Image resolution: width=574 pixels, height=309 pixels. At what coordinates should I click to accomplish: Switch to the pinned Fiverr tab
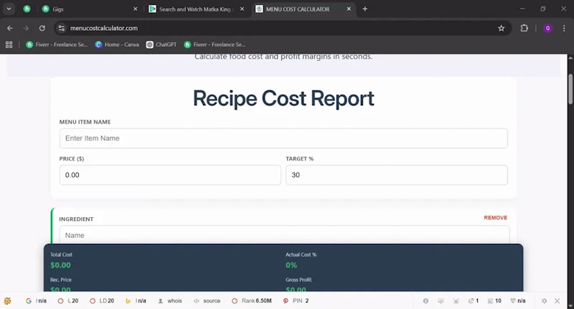[x=27, y=9]
